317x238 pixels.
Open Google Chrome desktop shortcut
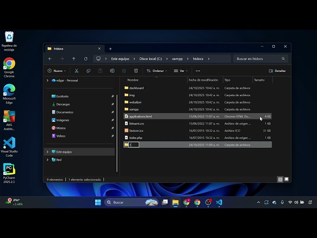click(9, 67)
